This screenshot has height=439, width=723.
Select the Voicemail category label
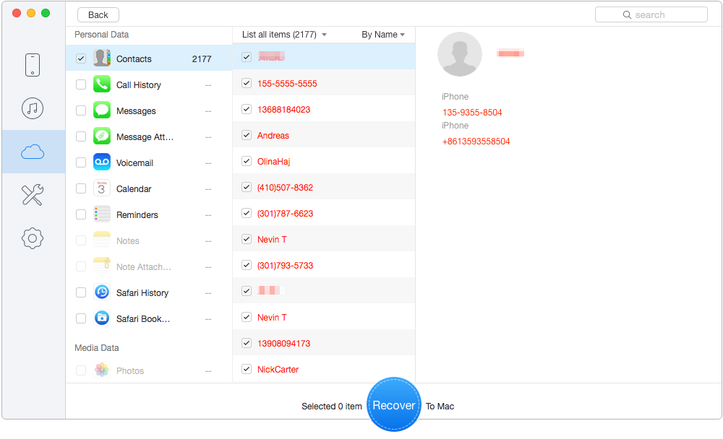(x=134, y=163)
